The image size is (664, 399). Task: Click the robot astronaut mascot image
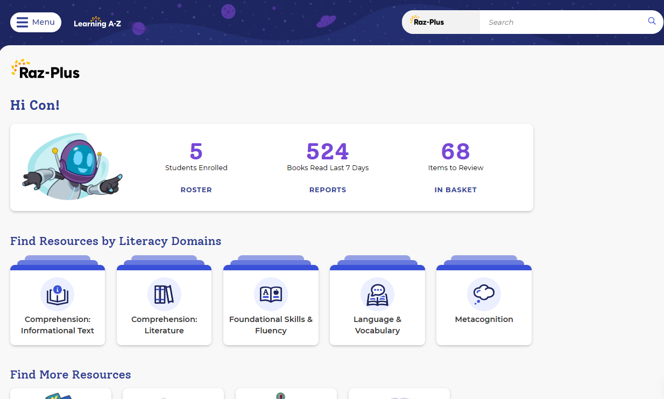pyautogui.click(x=71, y=167)
